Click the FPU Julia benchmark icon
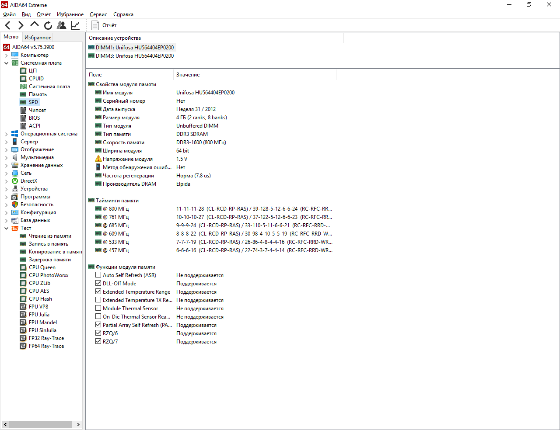This screenshot has width=560, height=430. [x=23, y=315]
